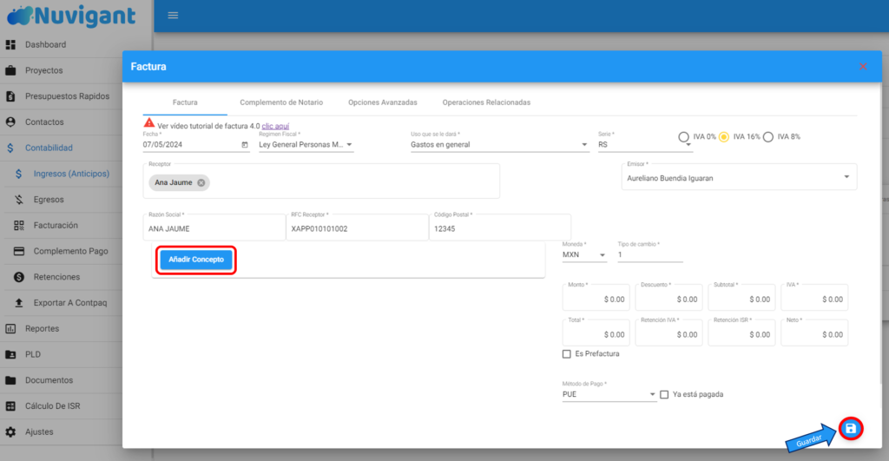Viewport: 889px width, 461px height.
Task: Click the Añadir Concepto button
Action: coord(196,260)
